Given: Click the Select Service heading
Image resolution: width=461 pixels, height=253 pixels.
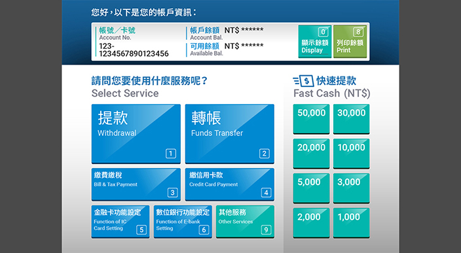Looking at the screenshot, I should [125, 93].
